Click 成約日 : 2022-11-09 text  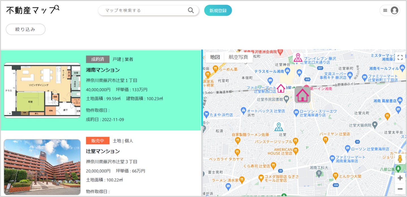tap(105, 119)
